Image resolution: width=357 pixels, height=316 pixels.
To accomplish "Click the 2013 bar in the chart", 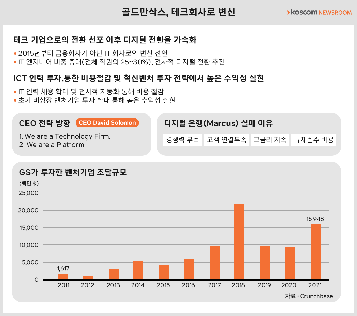I will (x=114, y=274).
